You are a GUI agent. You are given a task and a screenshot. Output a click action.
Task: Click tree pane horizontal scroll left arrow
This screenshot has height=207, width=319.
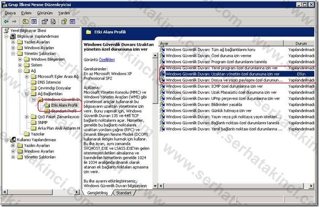5,192
